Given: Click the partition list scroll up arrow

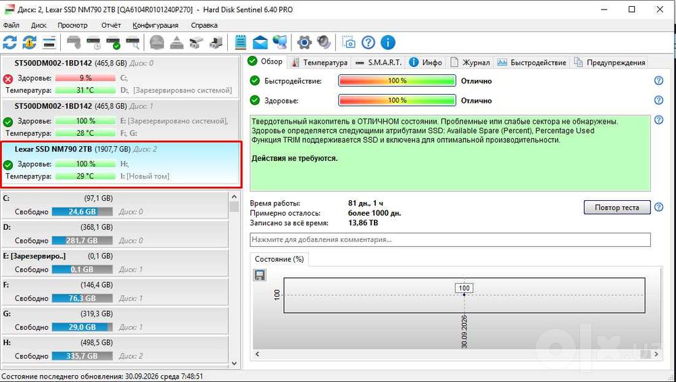Looking at the screenshot, I should [x=234, y=197].
